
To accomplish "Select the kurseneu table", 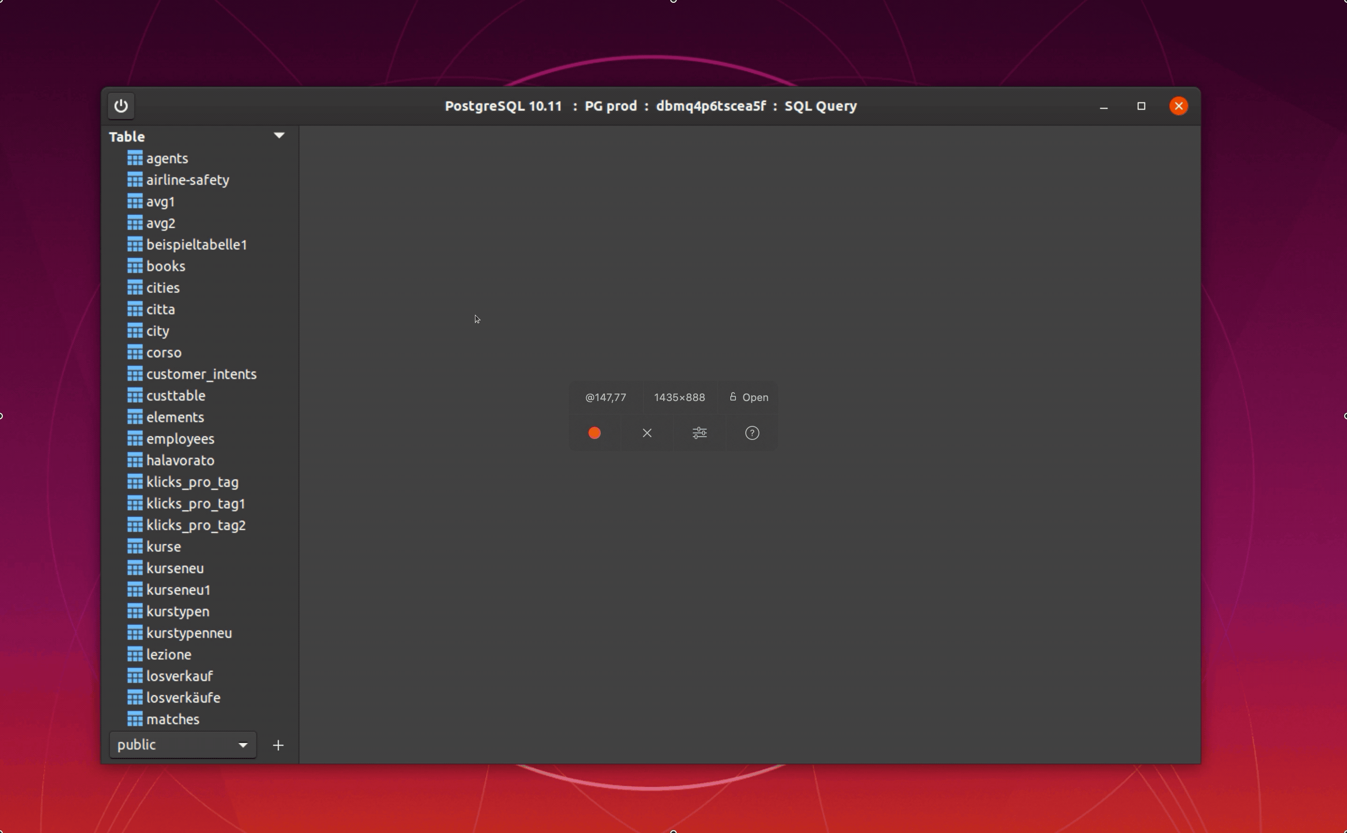I will (175, 568).
